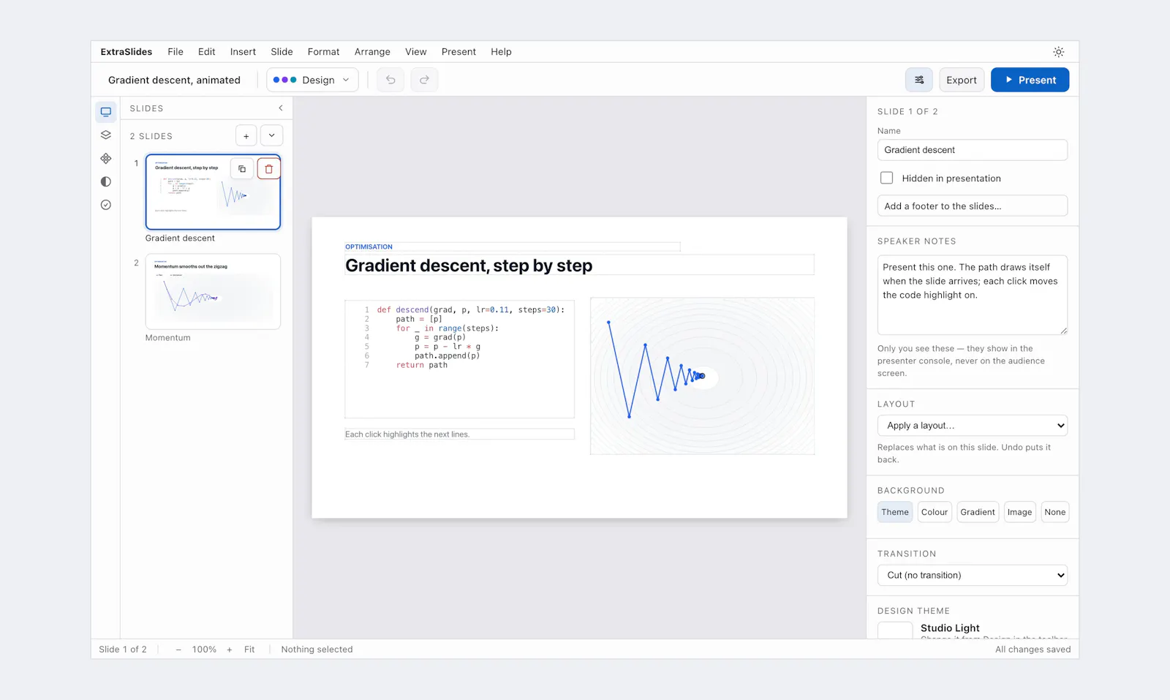Click the 100% zoom level
This screenshot has height=700, width=1170.
(x=204, y=650)
